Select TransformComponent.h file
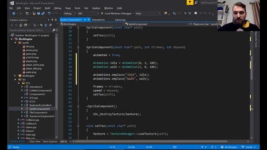267x150 pixels. tap(42, 116)
